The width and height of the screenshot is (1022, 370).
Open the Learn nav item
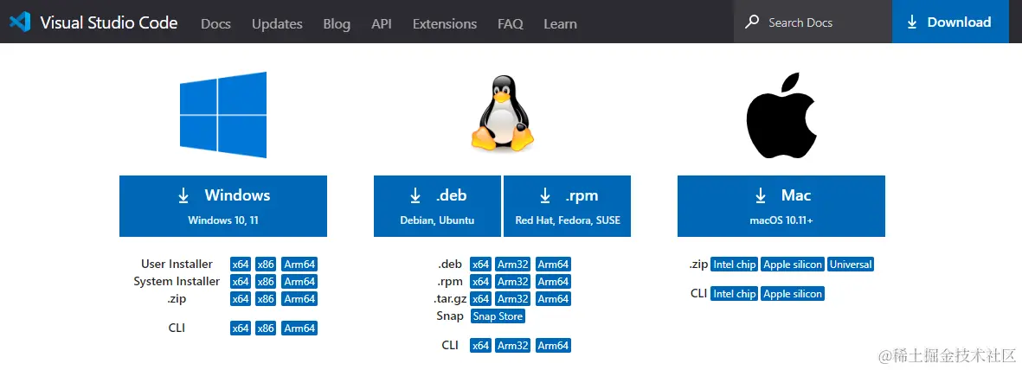pyautogui.click(x=560, y=23)
